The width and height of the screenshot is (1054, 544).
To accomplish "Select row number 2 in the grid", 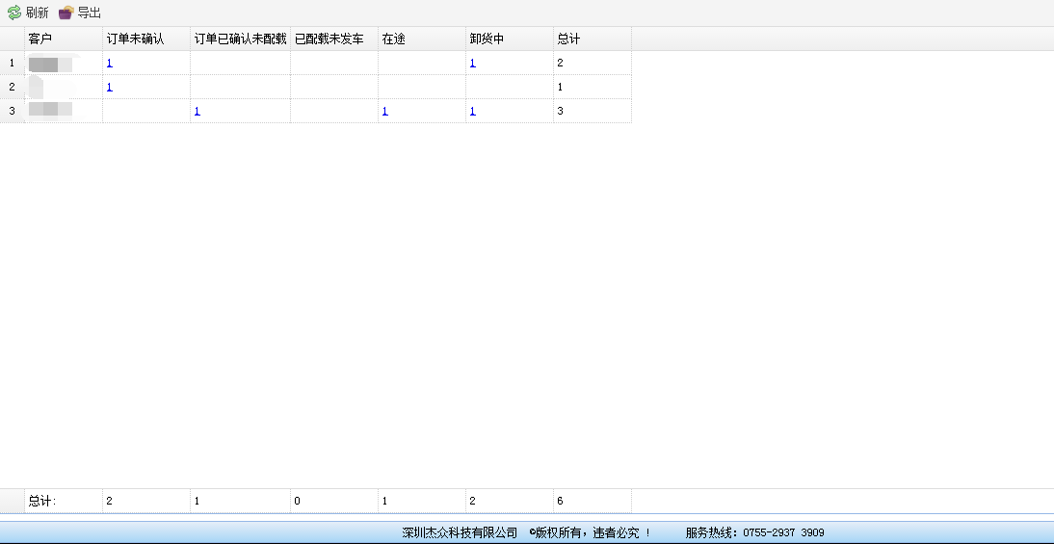I will point(12,87).
